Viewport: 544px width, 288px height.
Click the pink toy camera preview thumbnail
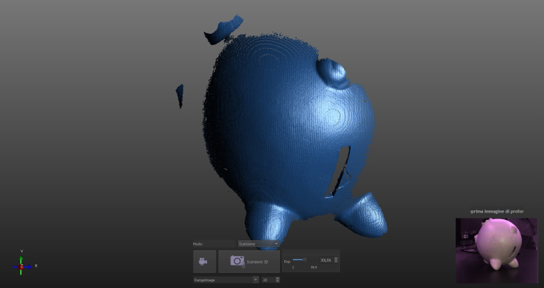[x=496, y=251]
